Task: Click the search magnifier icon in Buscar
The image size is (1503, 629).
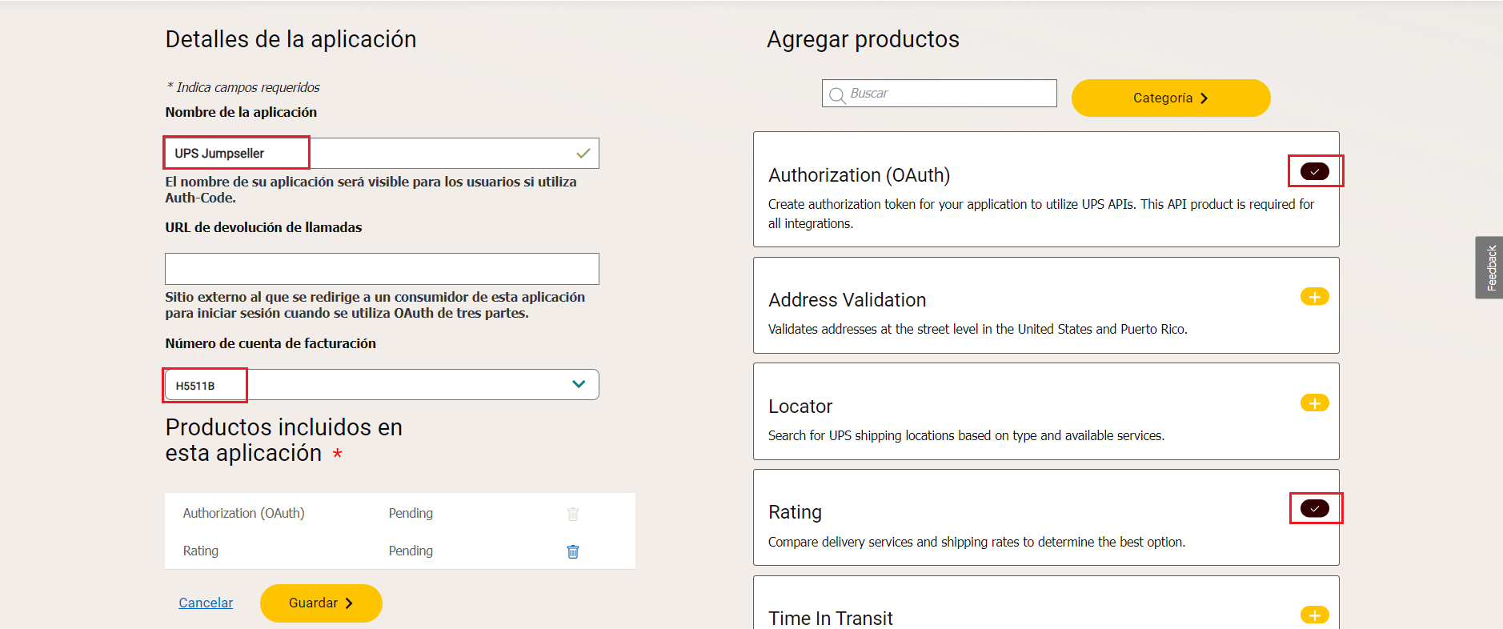Action: coord(837,95)
